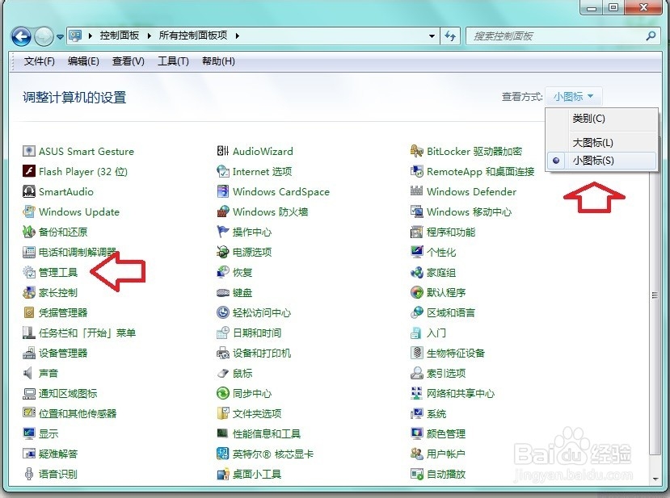Image resolution: width=670 pixels, height=498 pixels.
Task: Click the Windows 防火墙 icon
Action: click(x=222, y=211)
